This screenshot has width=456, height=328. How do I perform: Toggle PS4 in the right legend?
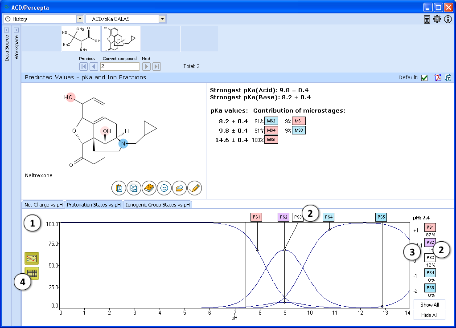[x=430, y=273]
